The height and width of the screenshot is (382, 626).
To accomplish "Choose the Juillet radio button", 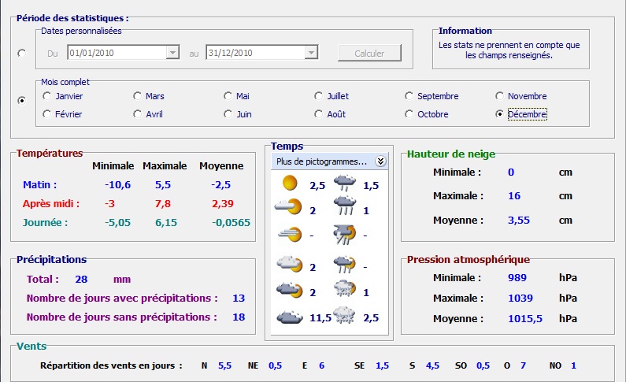I will coord(319,96).
